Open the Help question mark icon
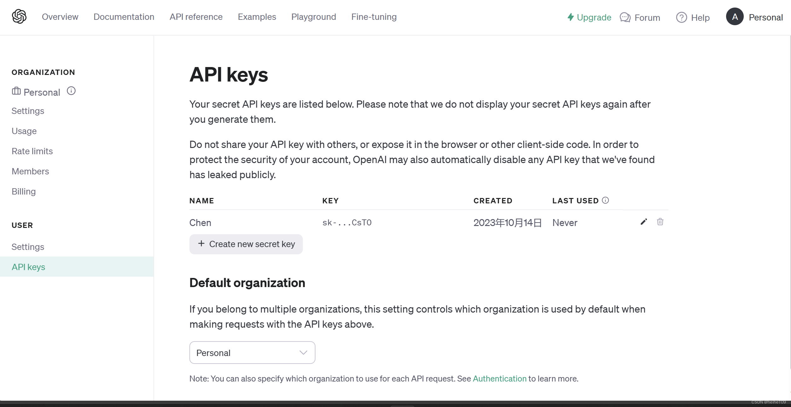The height and width of the screenshot is (407, 791). coord(681,17)
